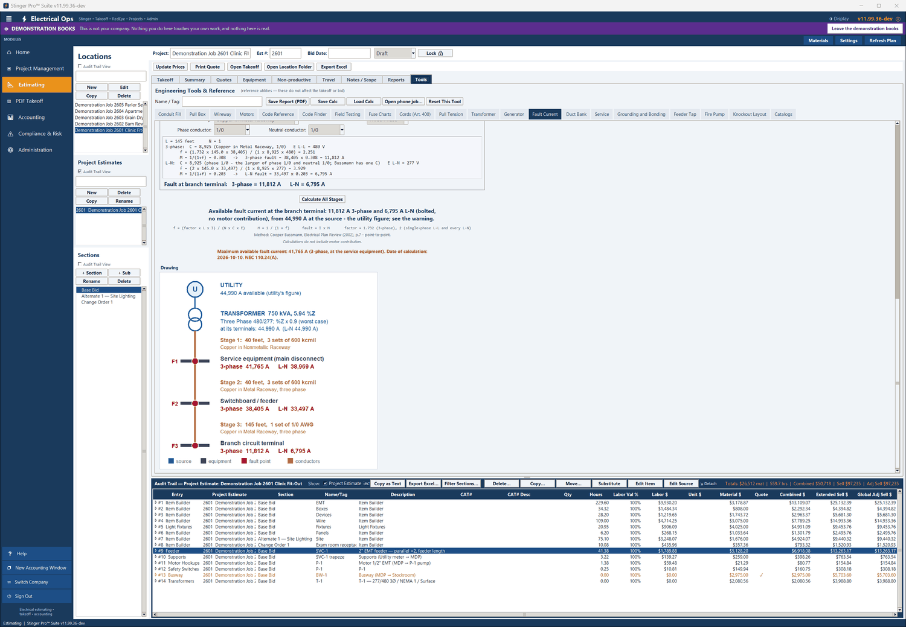Uncheck the Project Estimate show checkbox
Screen dimensions: 906x627
pos(326,483)
